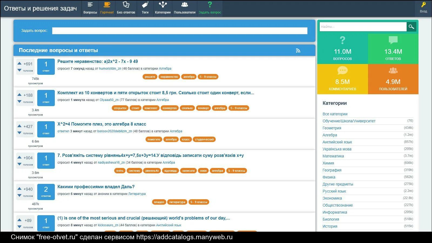Select Информатика category in sidebar
432x243 pixels.
coord(335,212)
